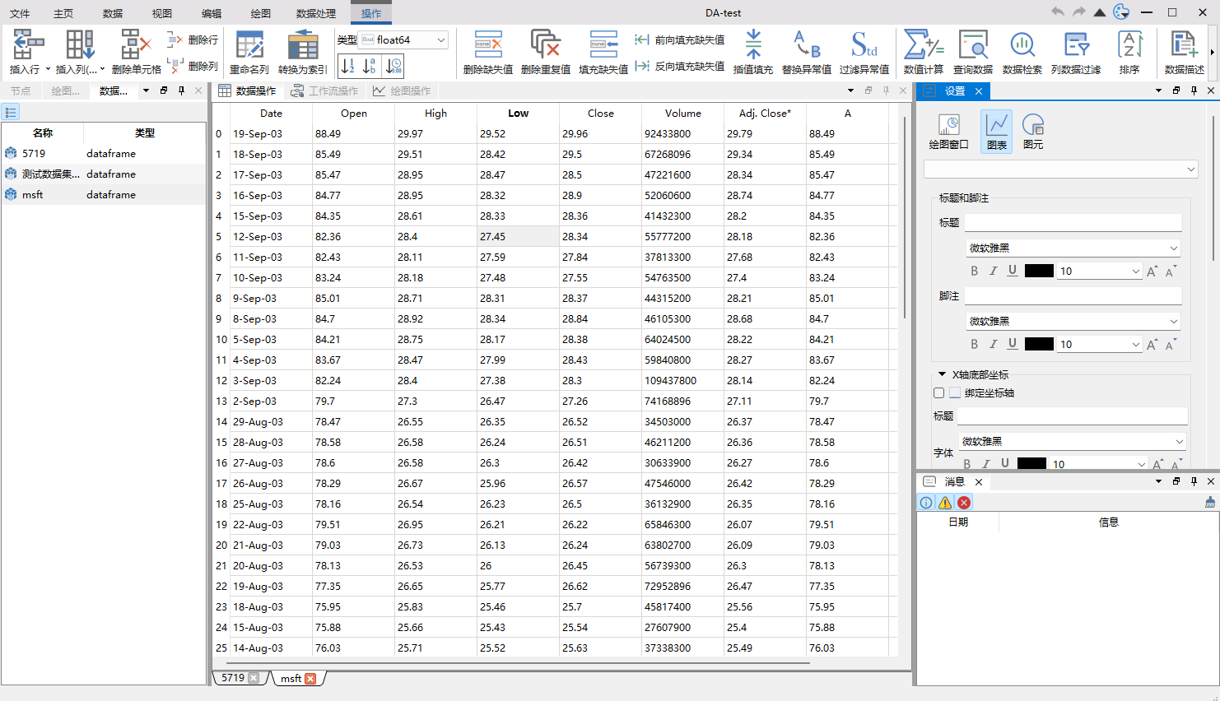The width and height of the screenshot is (1220, 701).
Task: Open the 数据检索 data search tool
Action: (1022, 52)
